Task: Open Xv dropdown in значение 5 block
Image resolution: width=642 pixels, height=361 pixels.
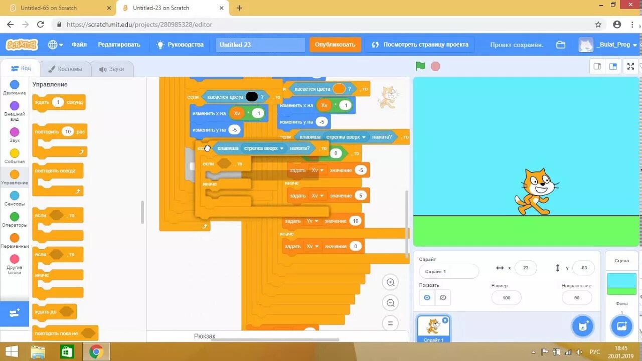Action: (x=317, y=196)
